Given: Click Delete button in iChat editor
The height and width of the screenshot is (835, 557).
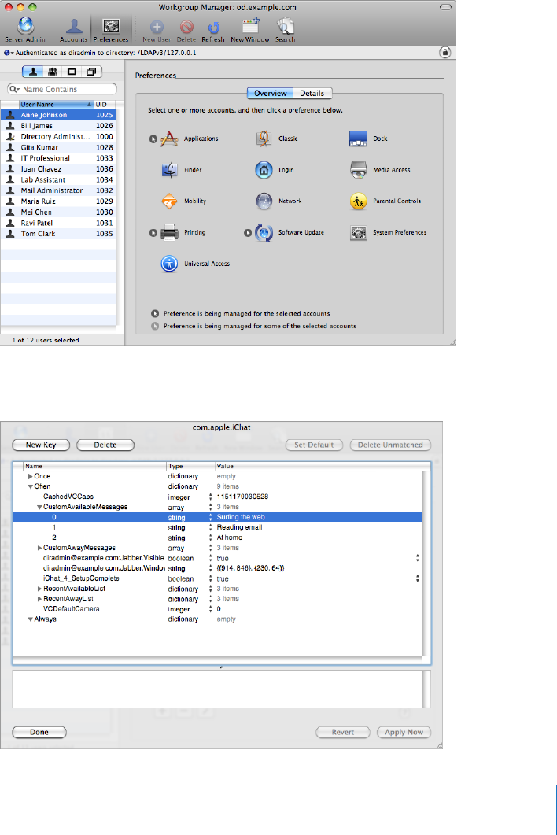Looking at the screenshot, I should coord(105,445).
